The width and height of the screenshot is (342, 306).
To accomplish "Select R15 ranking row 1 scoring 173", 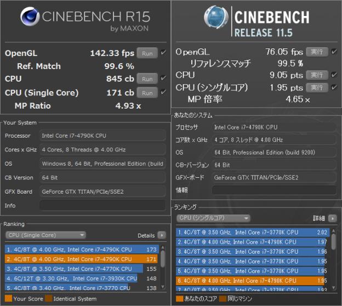I will tap(82, 250).
